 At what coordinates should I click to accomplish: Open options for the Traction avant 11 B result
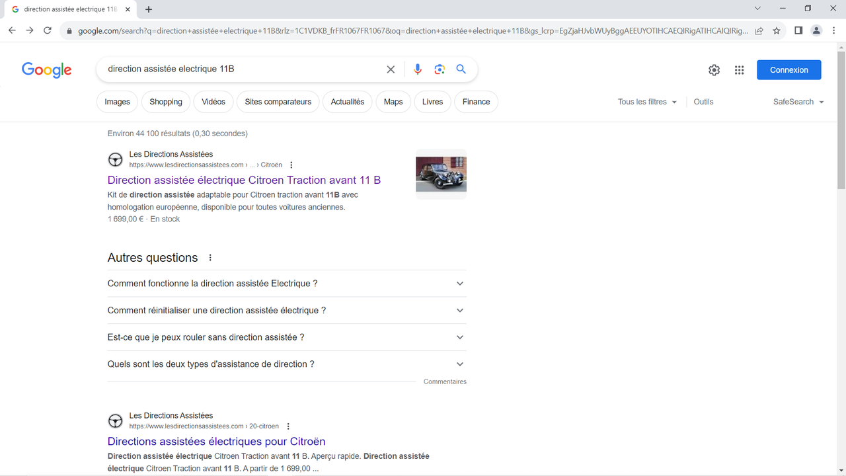(x=291, y=165)
